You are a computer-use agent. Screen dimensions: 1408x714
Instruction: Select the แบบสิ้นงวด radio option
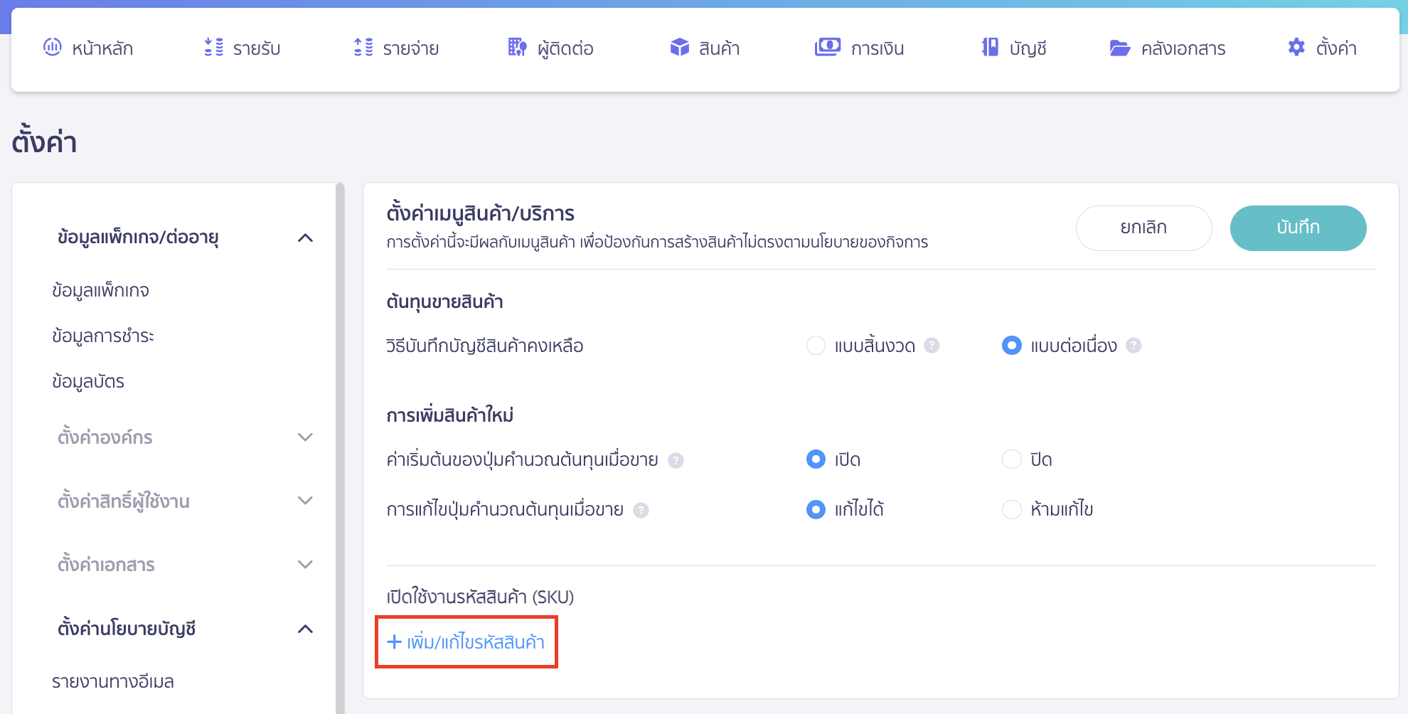click(816, 346)
